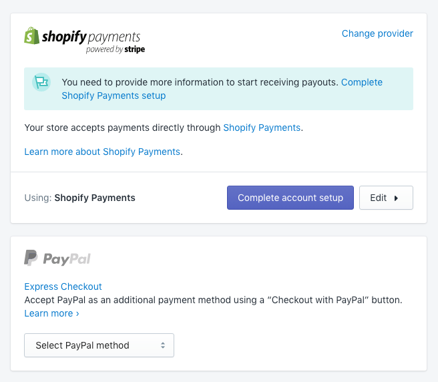Click the payout information banner message
This screenshot has height=382, width=438.
coord(200,82)
